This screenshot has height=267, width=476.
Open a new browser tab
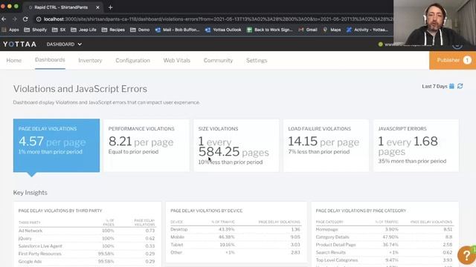(111, 7)
